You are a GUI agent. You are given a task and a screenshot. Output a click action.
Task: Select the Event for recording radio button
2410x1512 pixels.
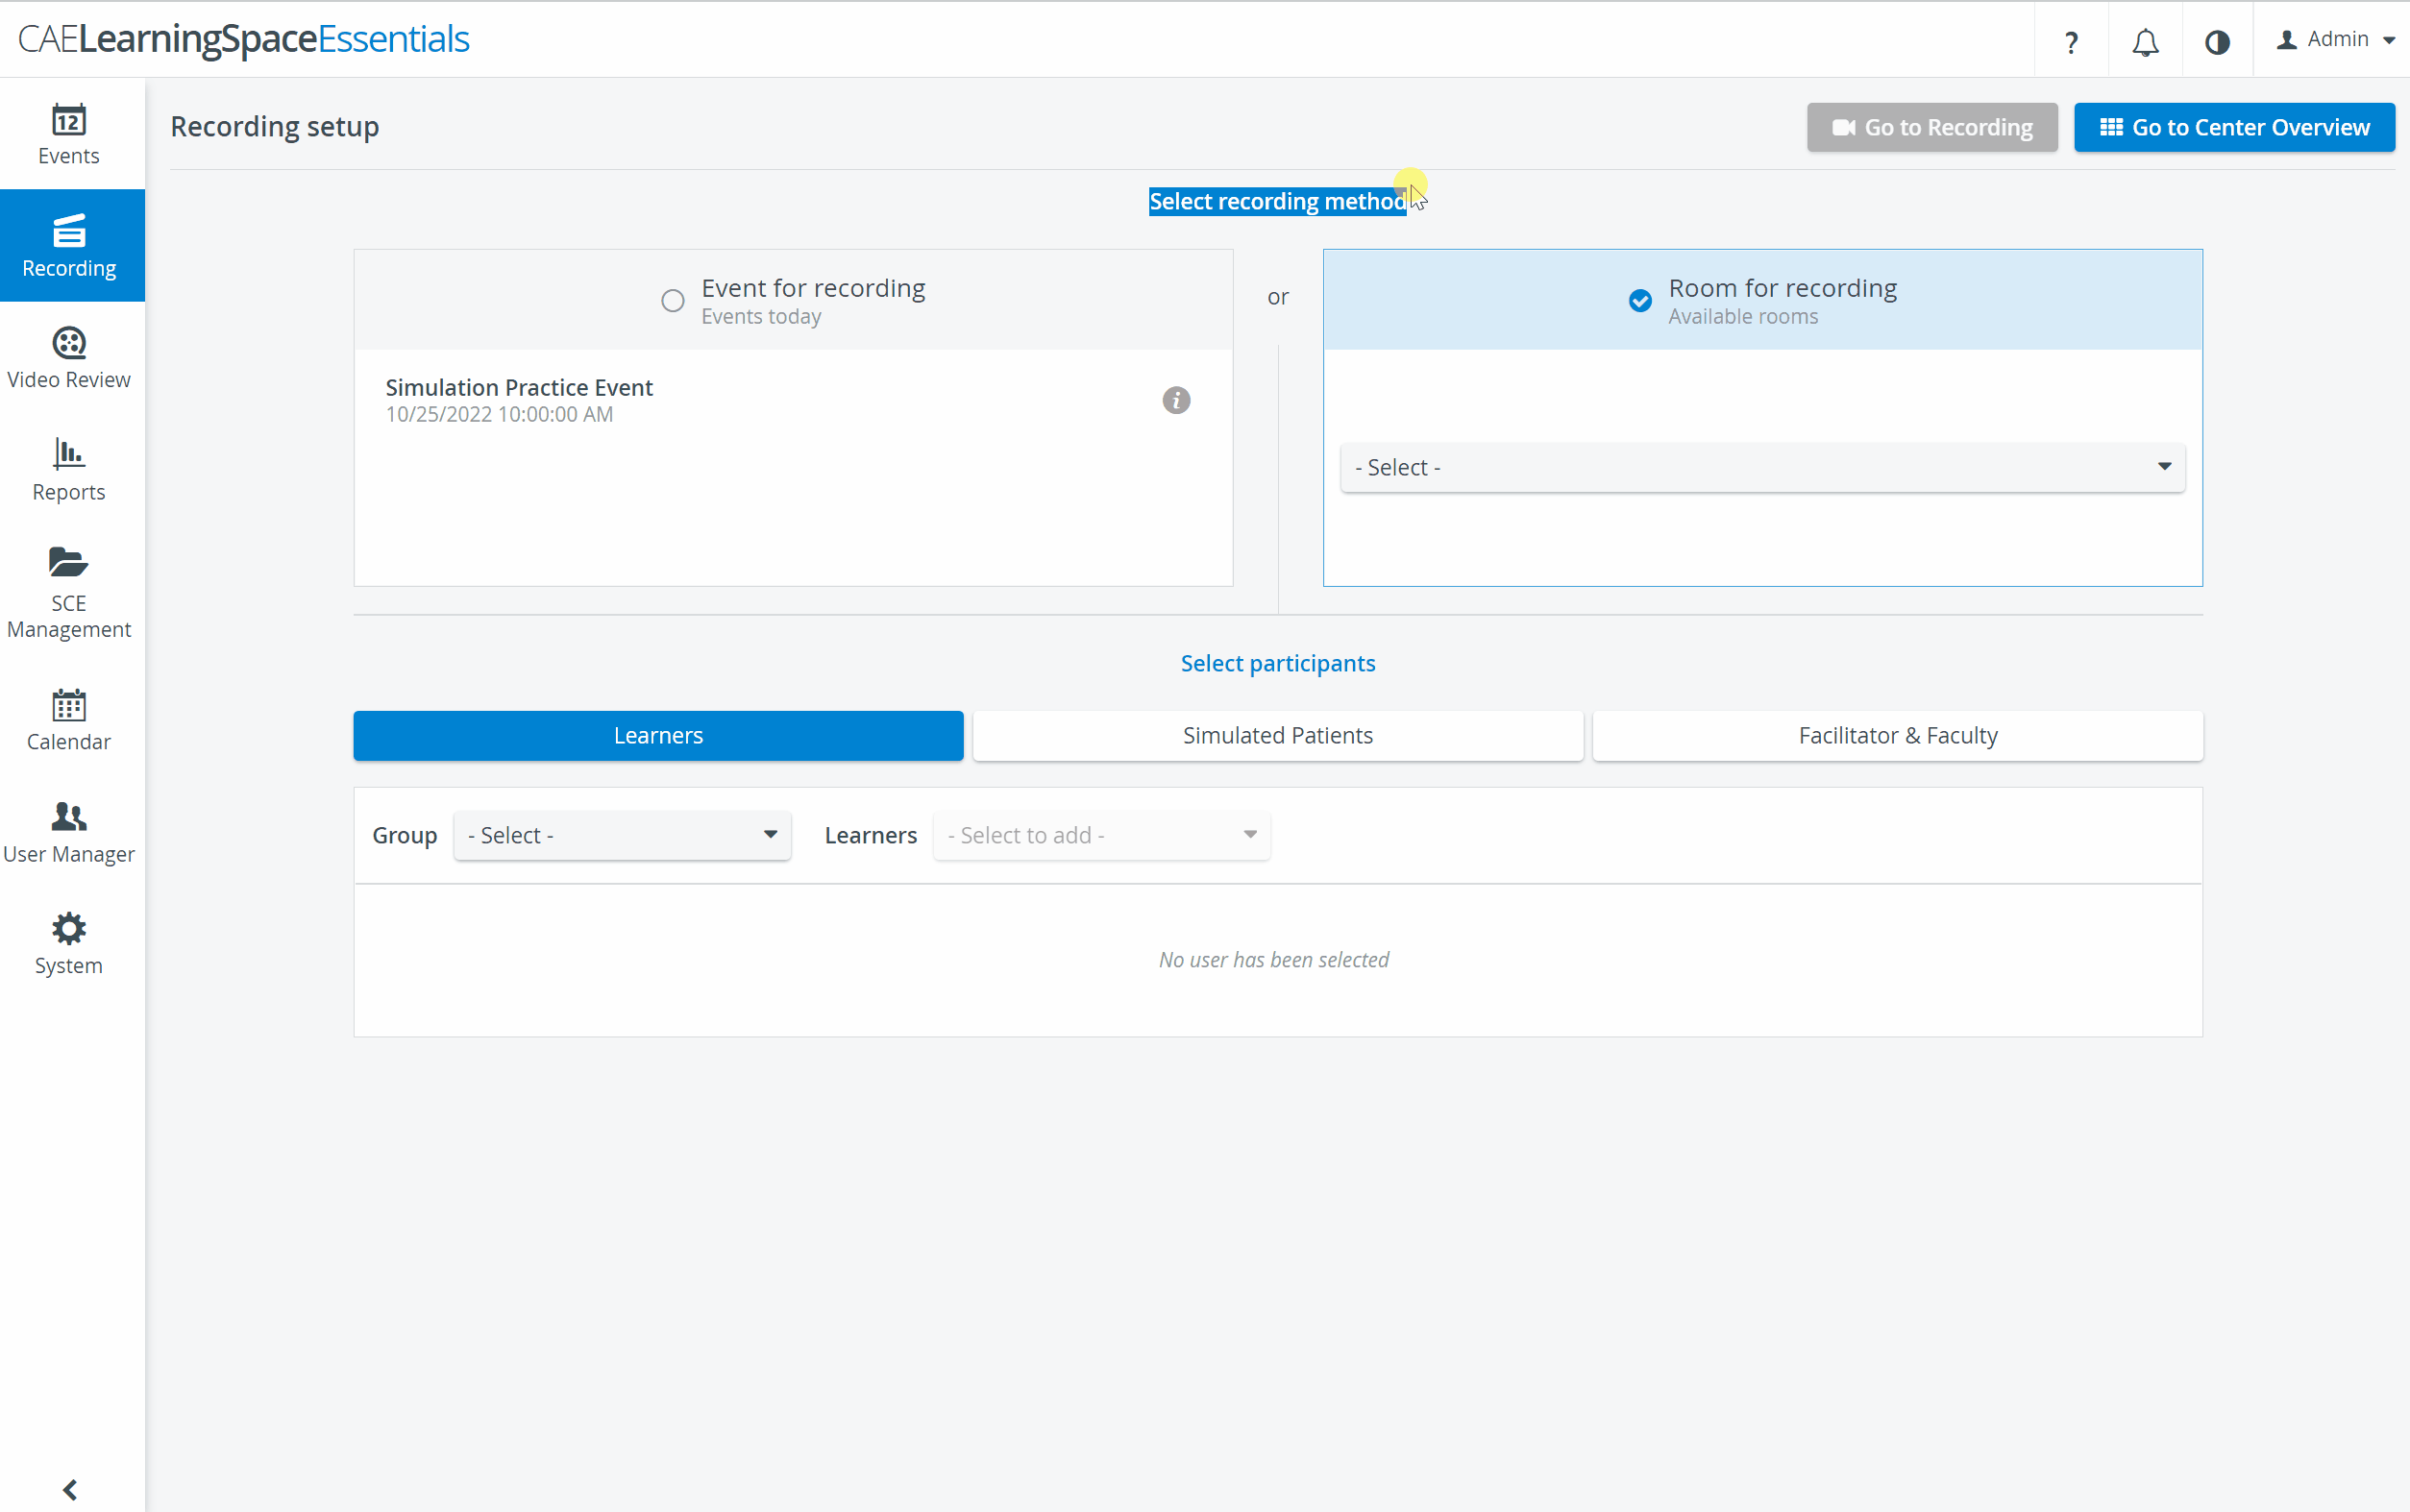coord(673,300)
